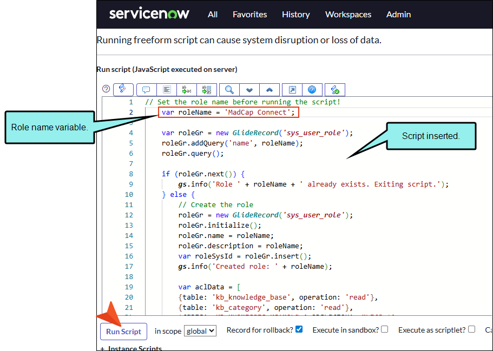Screen dimensions: 493x351
Task: Click the '} else {' line
Action: click(x=178, y=195)
